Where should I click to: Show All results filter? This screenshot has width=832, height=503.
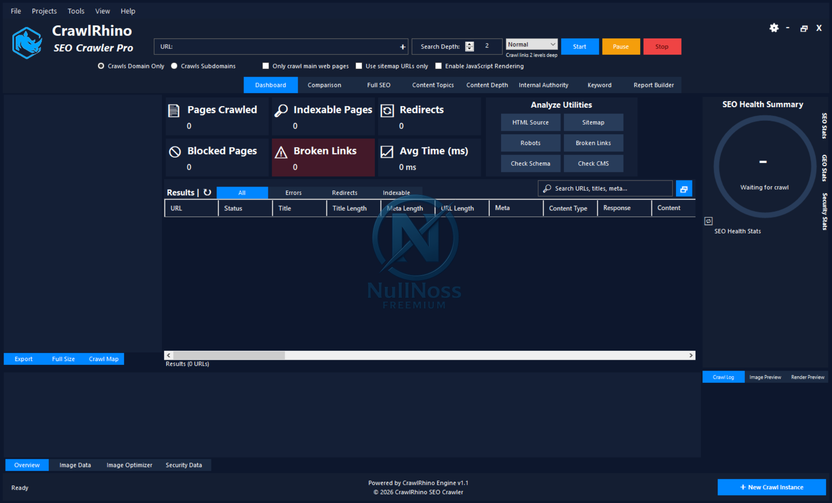click(242, 193)
